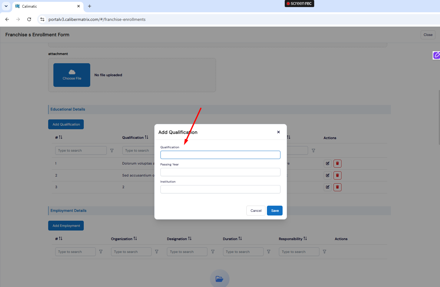The height and width of the screenshot is (287, 440).
Task: Sort by Designation column
Action: (x=190, y=239)
